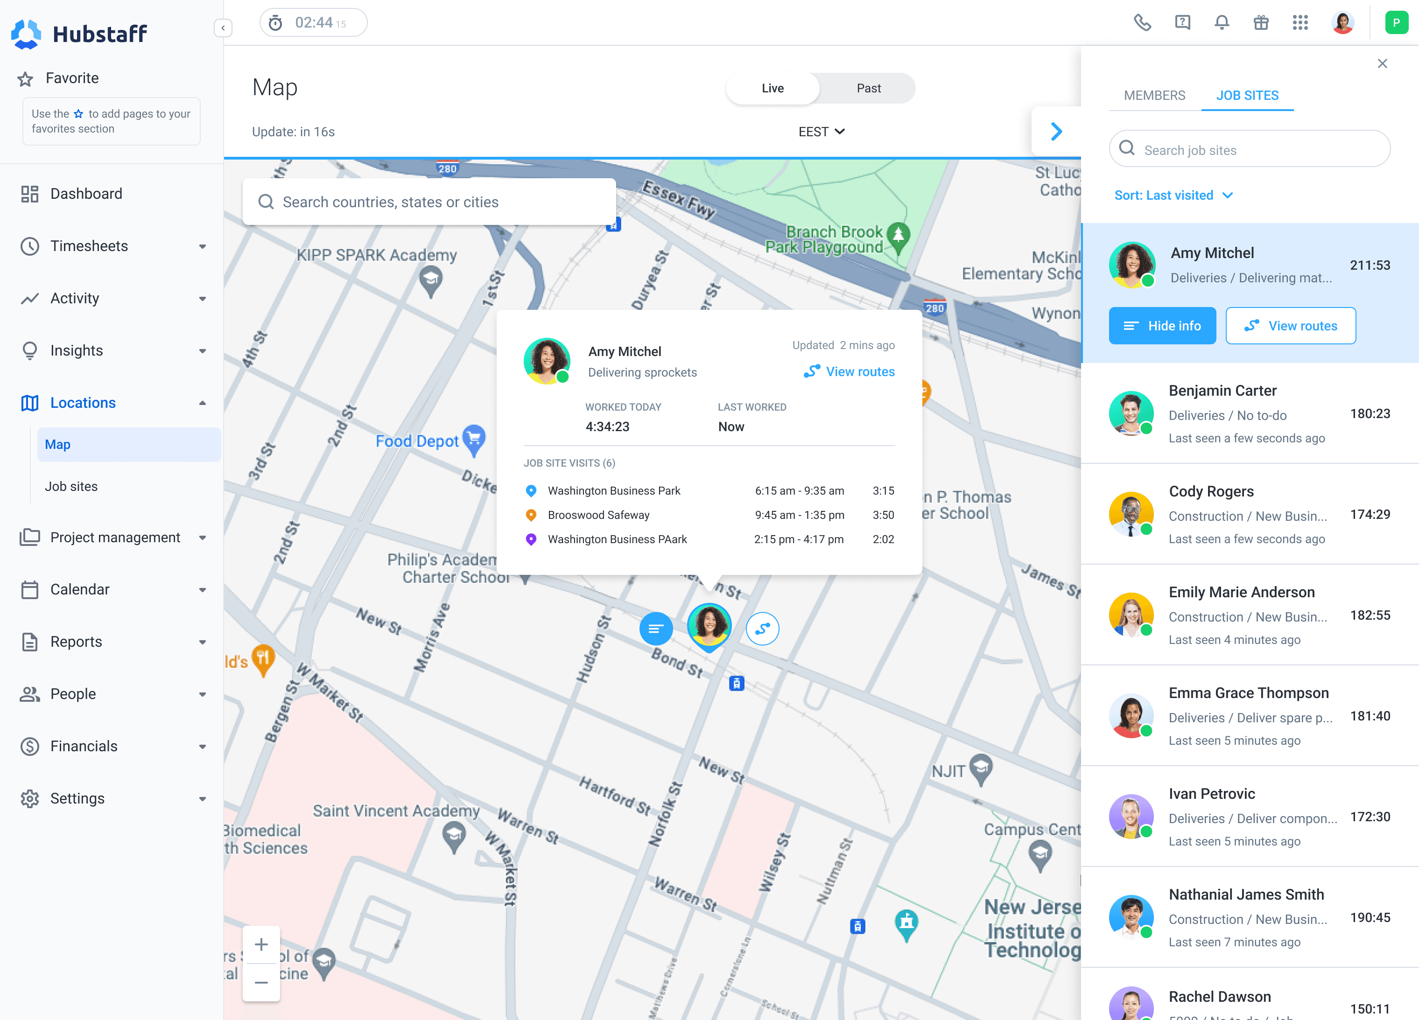The height and width of the screenshot is (1020, 1419).
Task: Switch to the MEMBERS tab
Action: [1154, 95]
